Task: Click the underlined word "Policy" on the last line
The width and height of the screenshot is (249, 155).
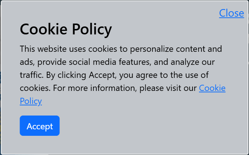Action: (x=31, y=101)
